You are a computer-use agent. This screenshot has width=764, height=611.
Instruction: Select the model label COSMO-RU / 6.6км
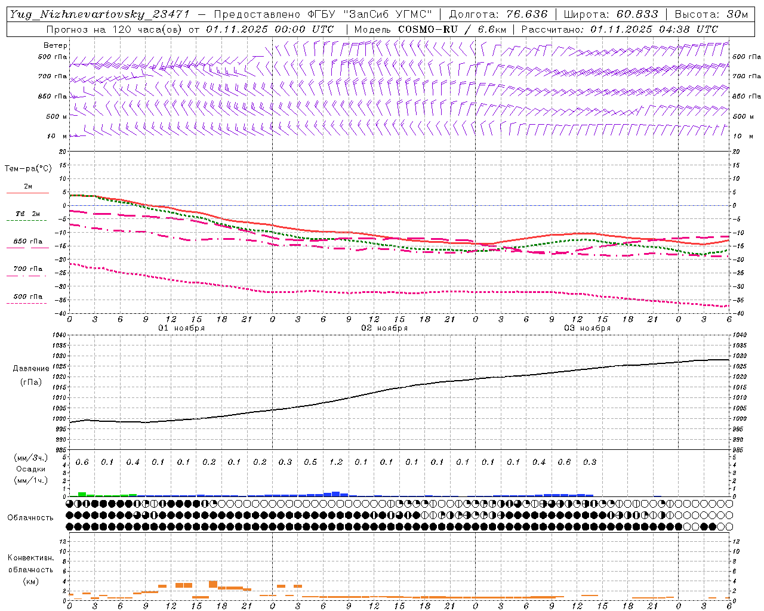tap(452, 29)
